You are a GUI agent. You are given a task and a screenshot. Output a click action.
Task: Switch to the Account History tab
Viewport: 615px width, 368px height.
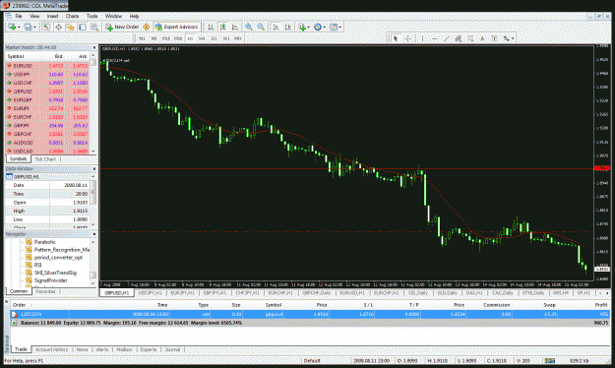(x=52, y=349)
